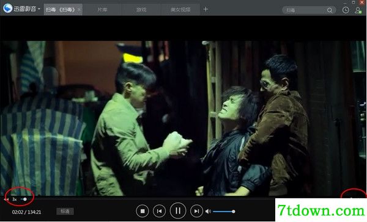Open the 片库 tab

point(102,10)
